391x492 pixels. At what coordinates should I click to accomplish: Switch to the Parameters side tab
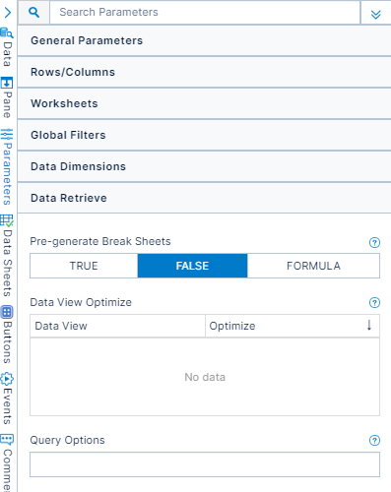point(7,167)
